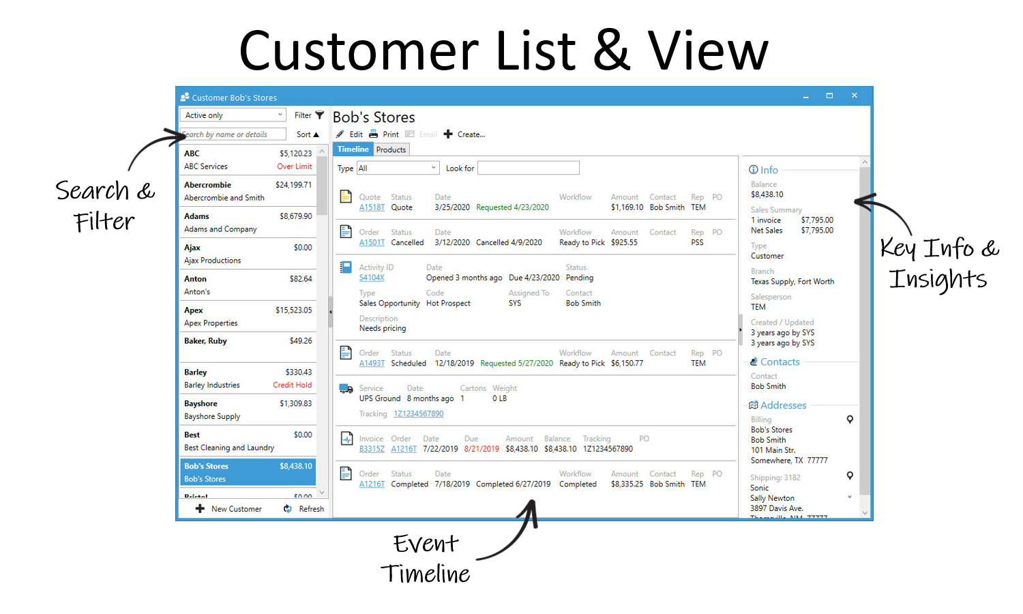Open the Active only dropdown

coord(233,115)
